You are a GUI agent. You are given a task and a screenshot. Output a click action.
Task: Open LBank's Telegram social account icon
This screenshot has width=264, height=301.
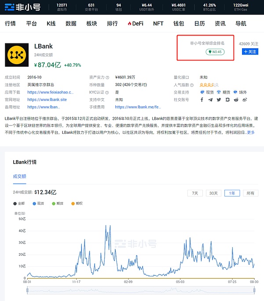click(x=210, y=100)
